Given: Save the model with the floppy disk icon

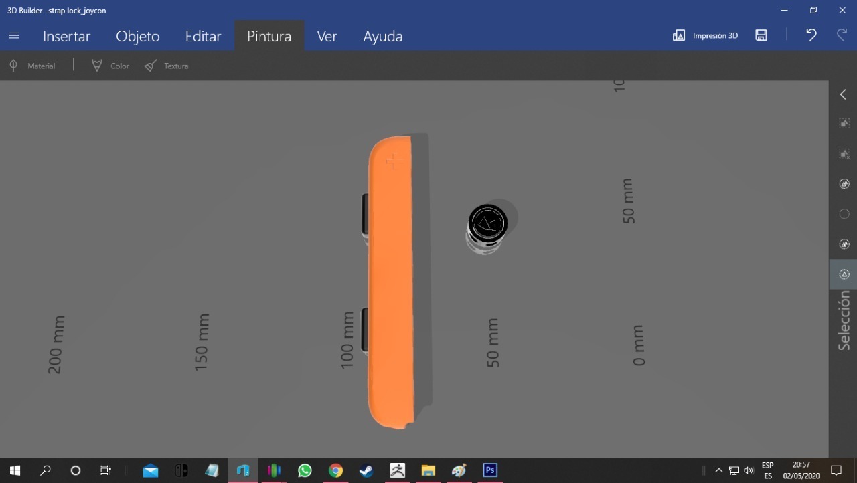Looking at the screenshot, I should click(761, 35).
